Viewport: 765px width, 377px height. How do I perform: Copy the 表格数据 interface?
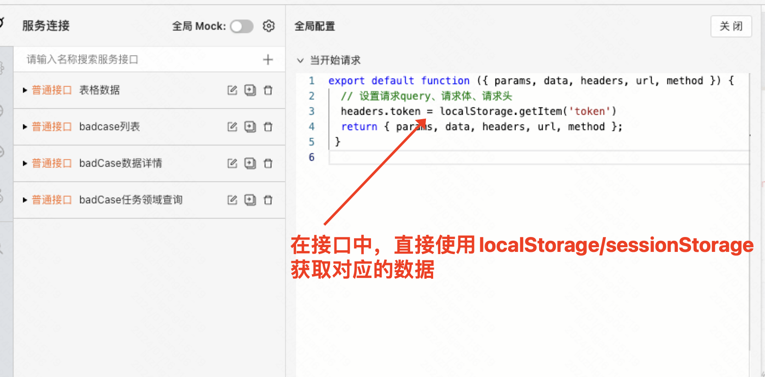click(250, 90)
